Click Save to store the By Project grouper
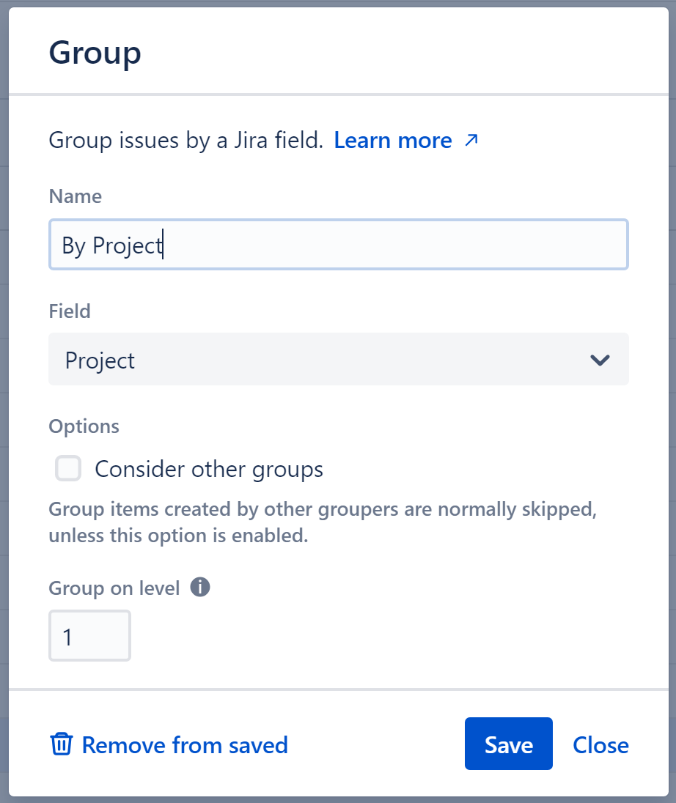This screenshot has width=676, height=803. (x=508, y=744)
